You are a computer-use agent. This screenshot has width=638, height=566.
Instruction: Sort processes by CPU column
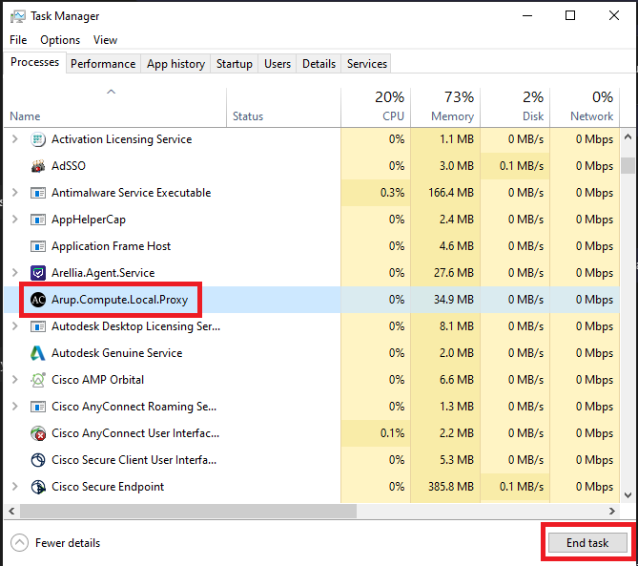pos(376,107)
